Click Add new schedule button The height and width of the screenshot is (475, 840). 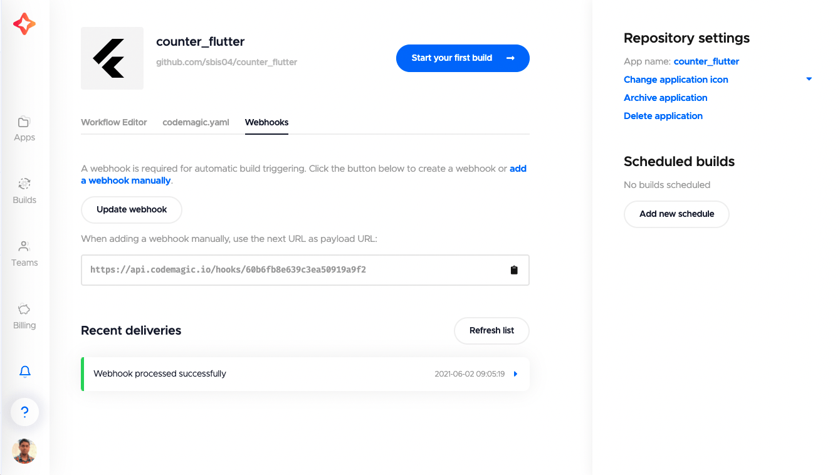click(676, 214)
